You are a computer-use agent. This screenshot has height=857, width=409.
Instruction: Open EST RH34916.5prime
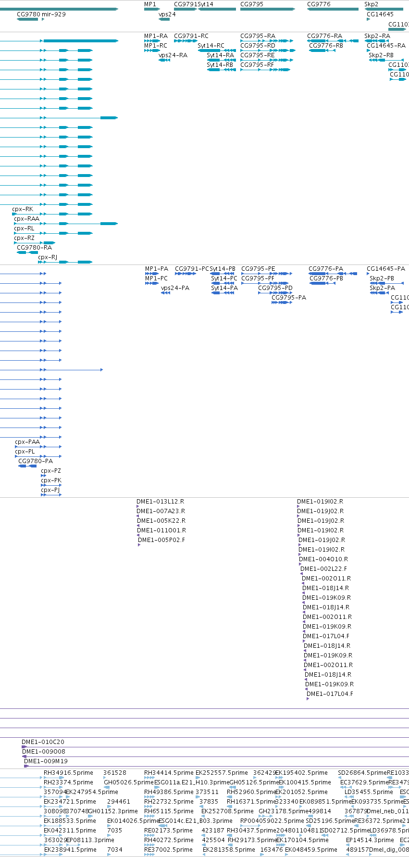(68, 773)
